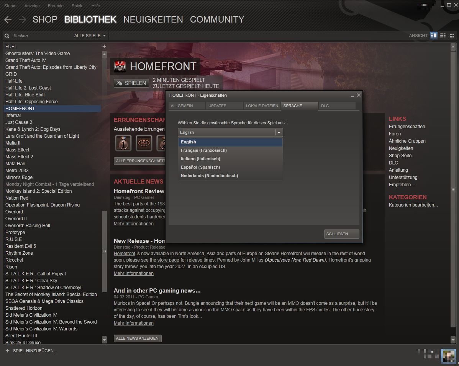The width and height of the screenshot is (459, 366).
Task: Open the Anzeige menu
Action: tap(32, 6)
